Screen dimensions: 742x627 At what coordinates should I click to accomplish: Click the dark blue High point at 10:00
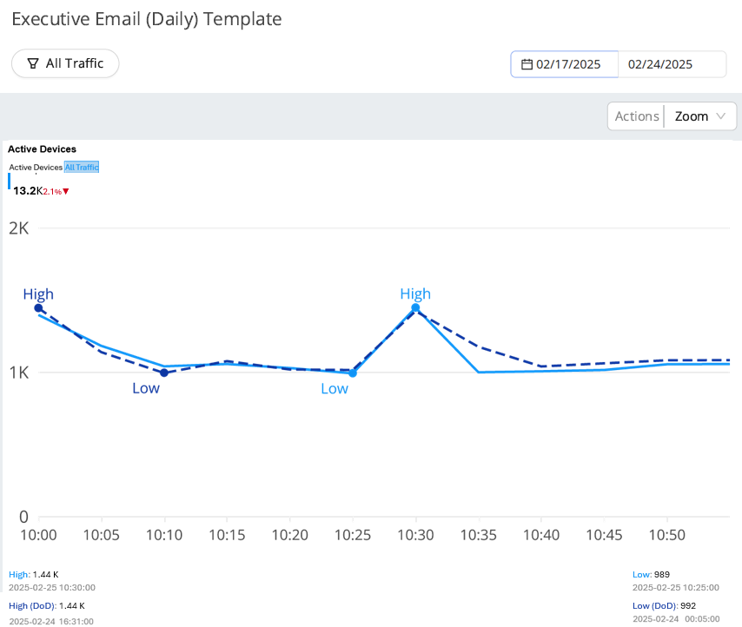pos(38,308)
